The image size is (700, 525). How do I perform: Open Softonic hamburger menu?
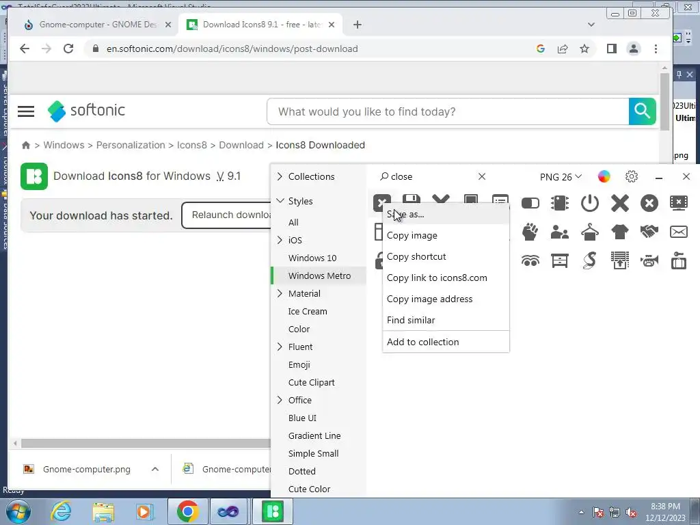pyautogui.click(x=26, y=111)
